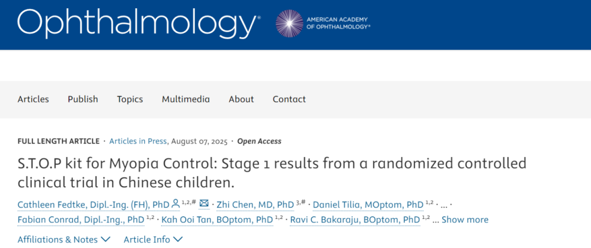Open the About menu
The image size is (591, 248).
tap(241, 99)
